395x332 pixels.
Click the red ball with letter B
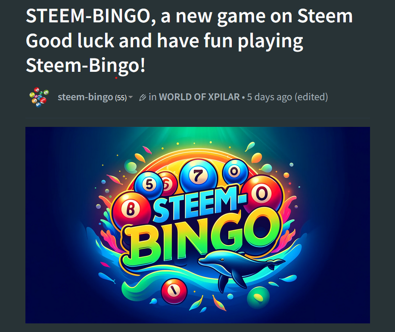pos(131,209)
